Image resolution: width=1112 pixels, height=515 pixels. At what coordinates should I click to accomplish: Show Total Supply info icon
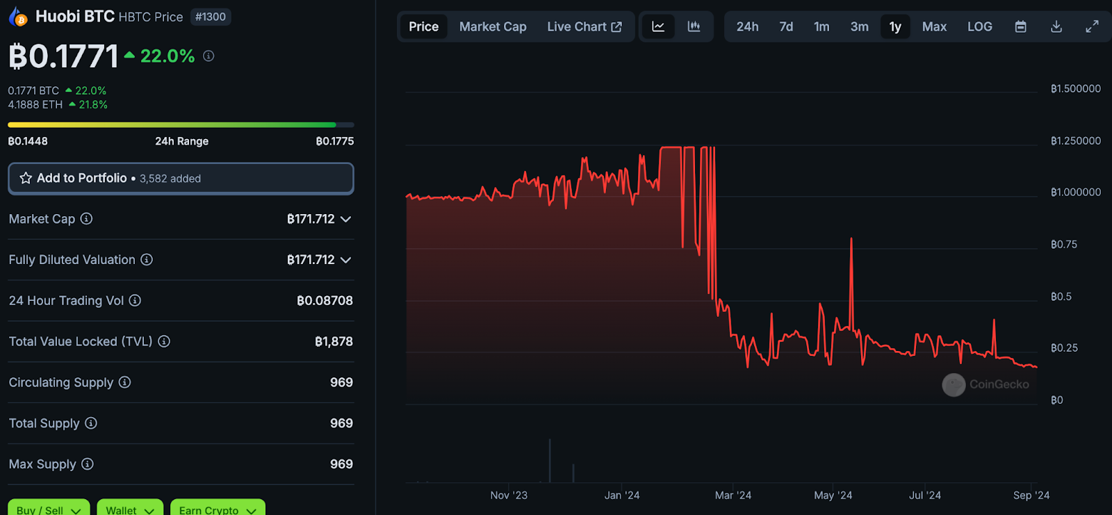tap(91, 423)
